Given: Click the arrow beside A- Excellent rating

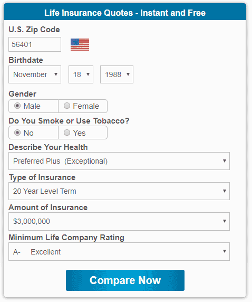Looking at the screenshot, I should (224, 251).
